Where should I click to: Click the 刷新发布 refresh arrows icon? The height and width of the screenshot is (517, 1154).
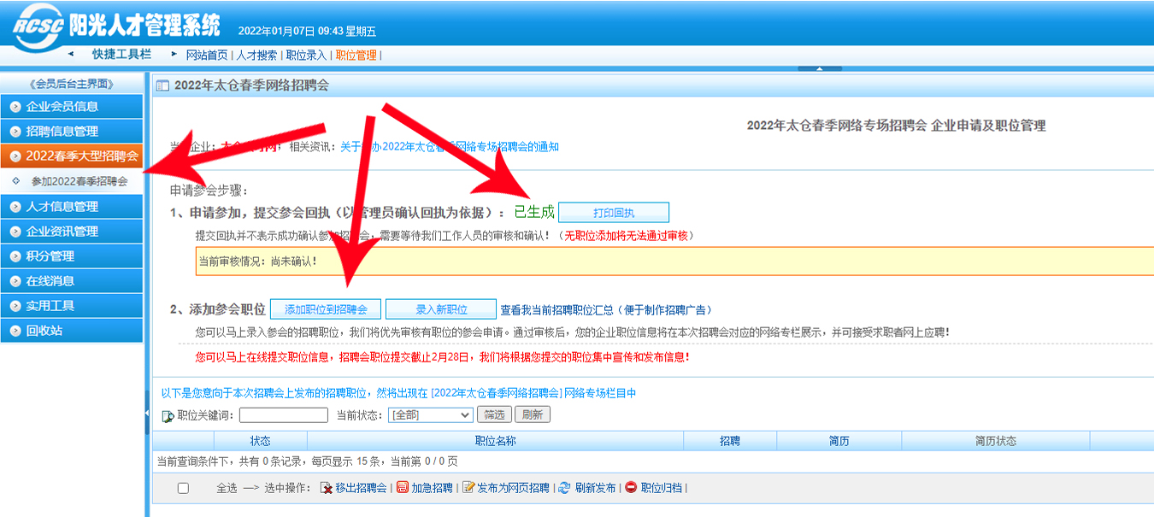coord(563,488)
